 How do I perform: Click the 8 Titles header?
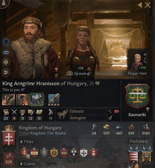[x=27, y=142]
